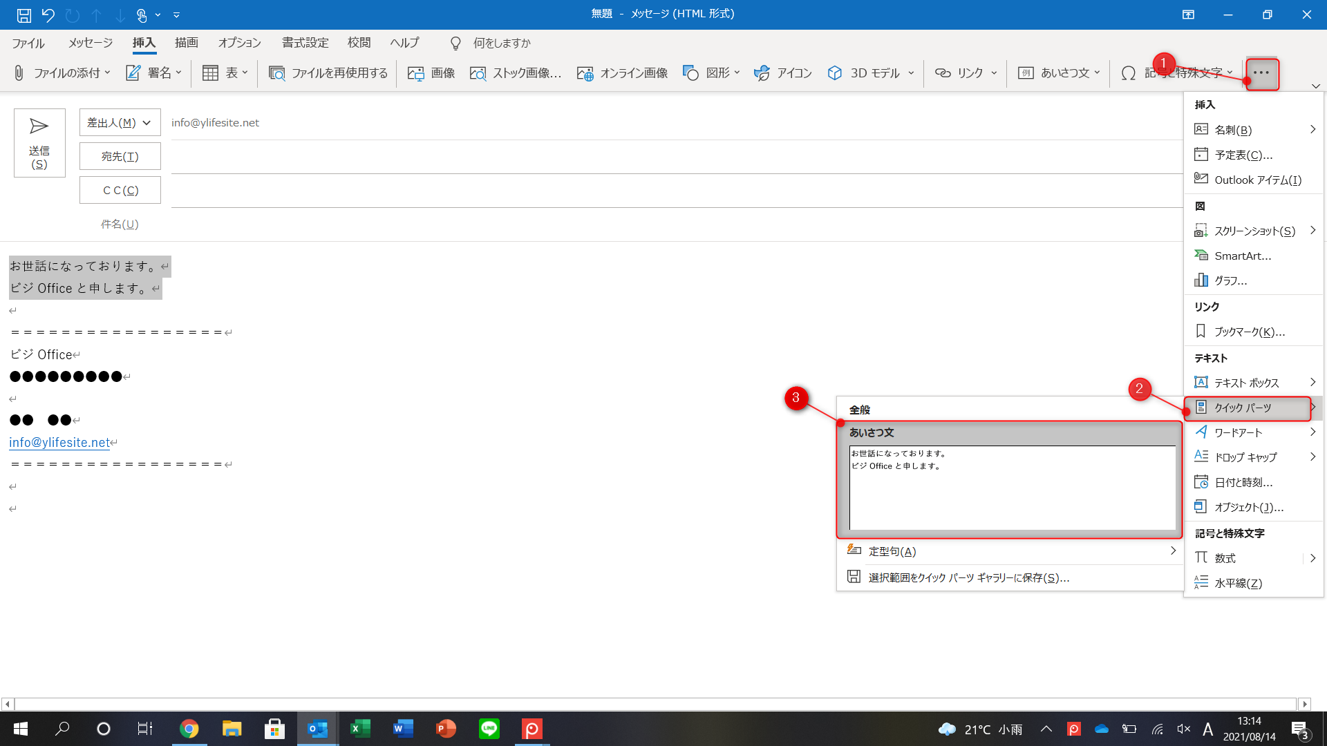The width and height of the screenshot is (1327, 746).
Task: Open あいさつ文 greeting dropdown
Action: click(1059, 73)
